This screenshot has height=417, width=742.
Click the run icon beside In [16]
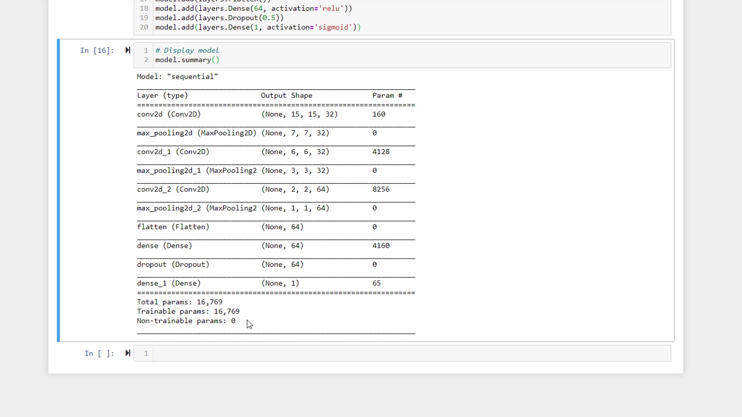128,50
